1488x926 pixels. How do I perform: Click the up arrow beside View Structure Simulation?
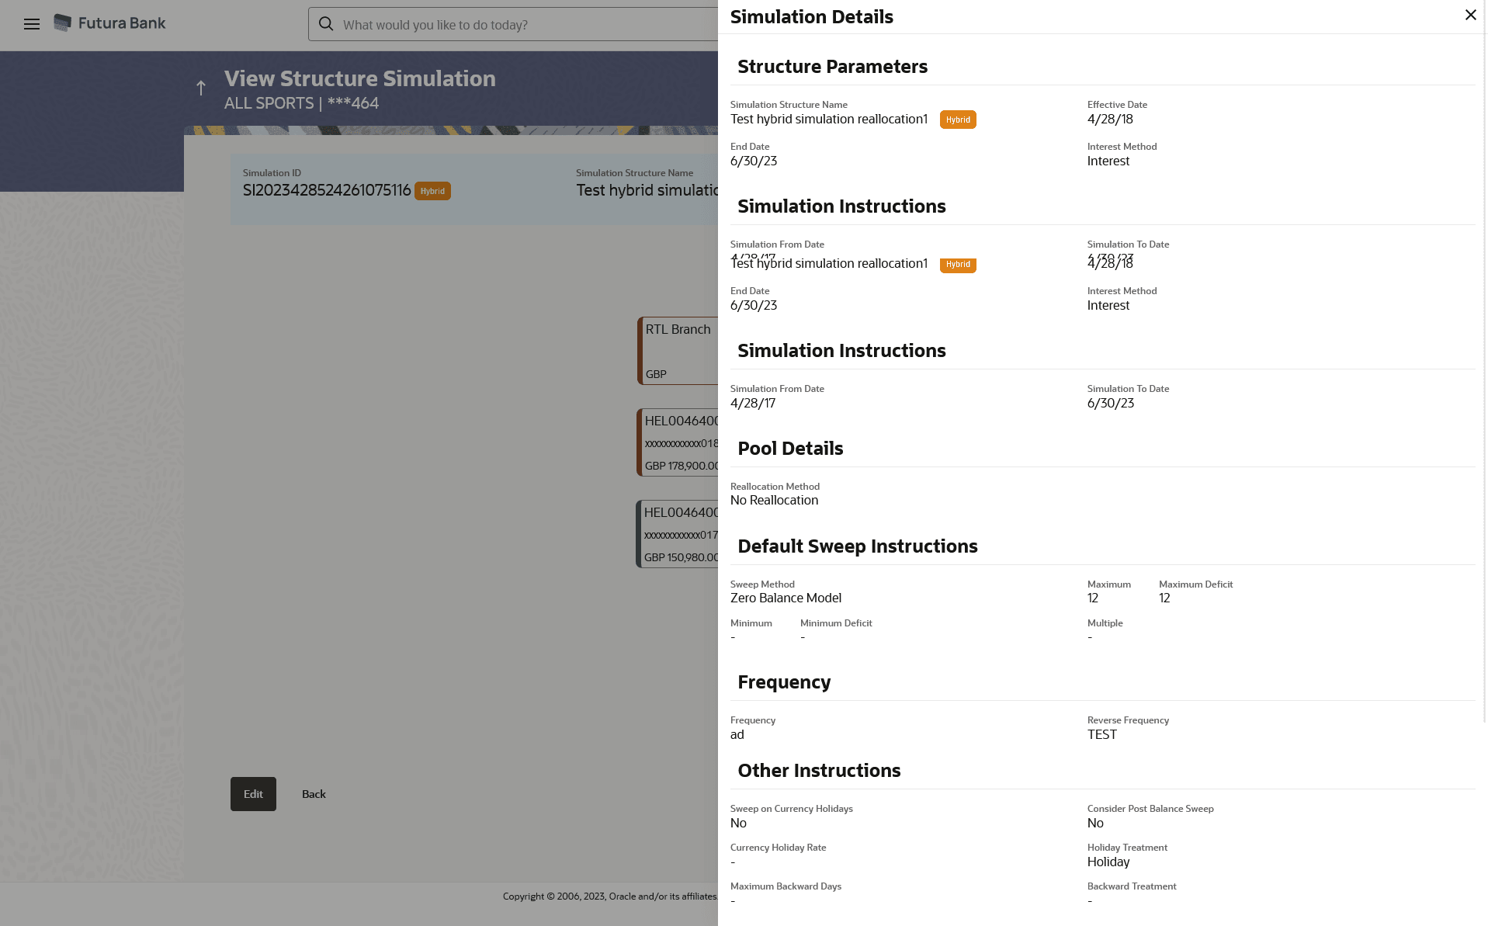201,88
